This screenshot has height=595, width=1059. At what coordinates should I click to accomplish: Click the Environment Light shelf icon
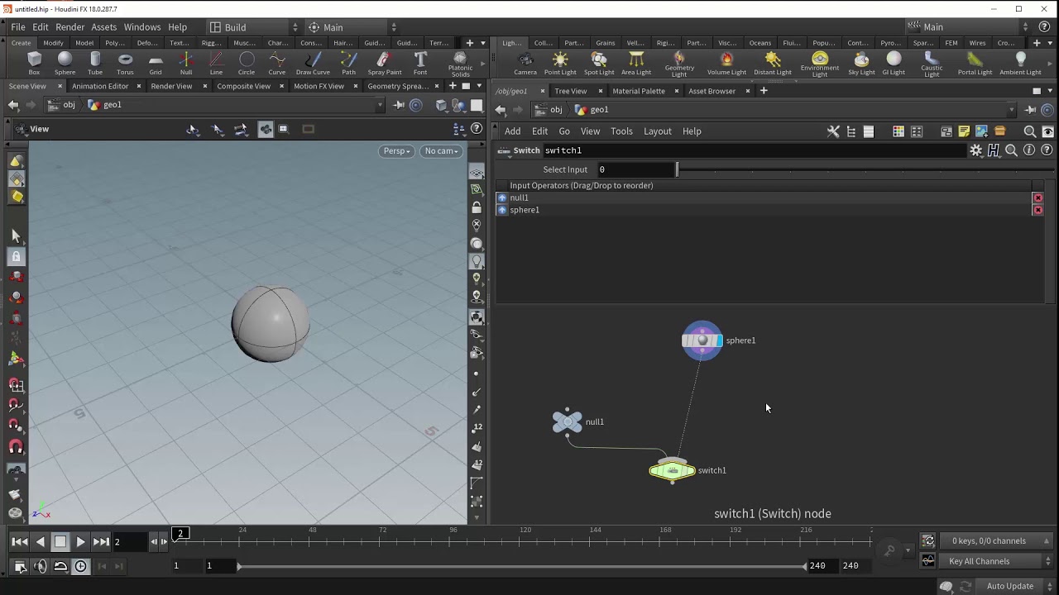click(819, 62)
